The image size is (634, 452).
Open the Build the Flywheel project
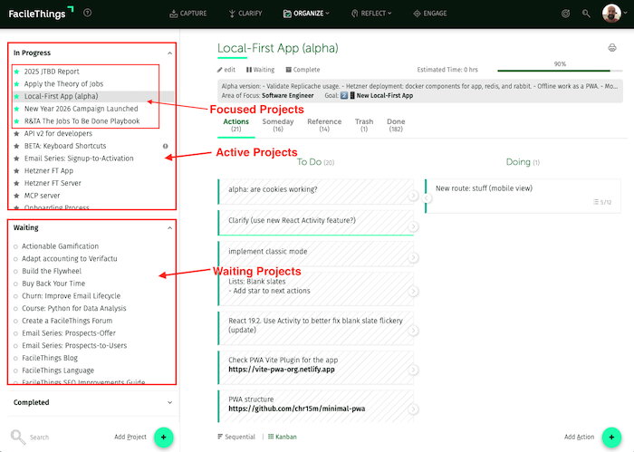(x=52, y=271)
